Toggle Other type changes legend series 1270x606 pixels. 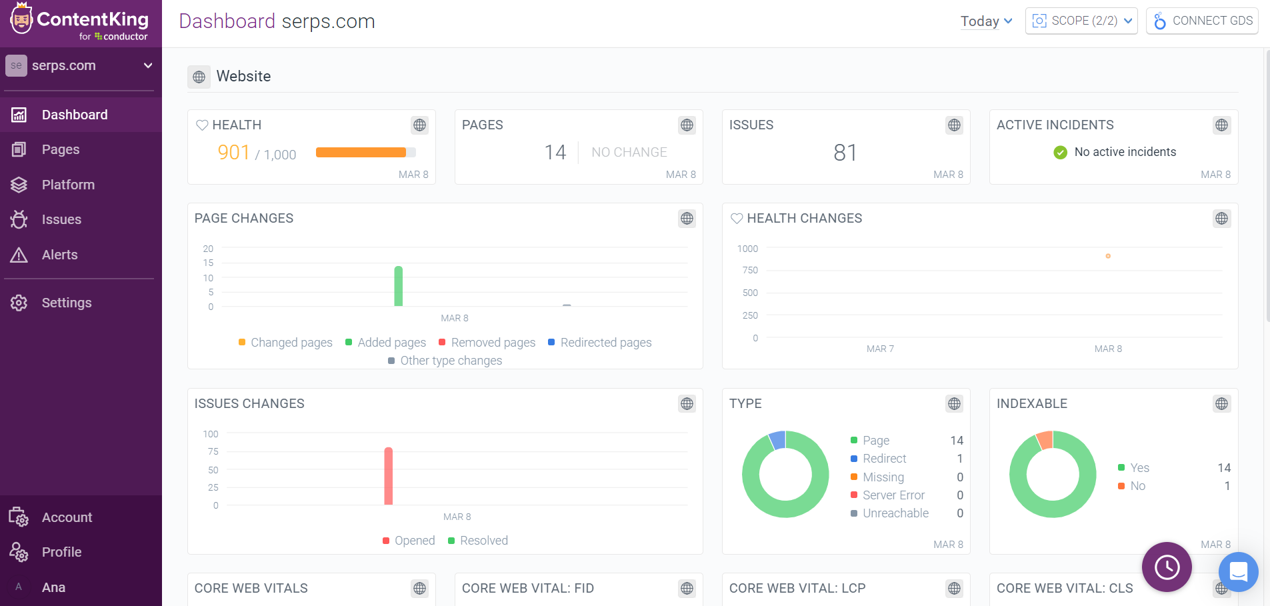pyautogui.click(x=445, y=360)
